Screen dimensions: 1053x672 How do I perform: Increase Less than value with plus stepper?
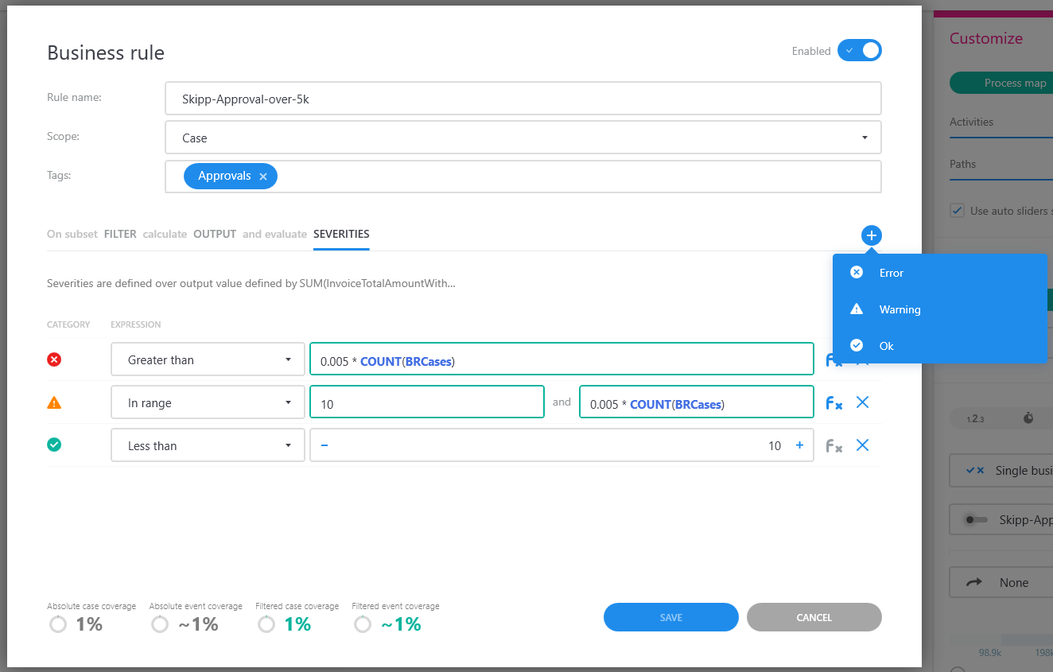pos(799,445)
